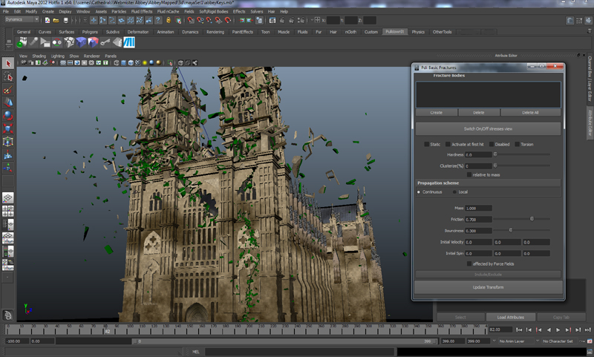Screen dimensions: 594x357
Task: Select the Universal Manipulator tool
Action: click(8, 142)
